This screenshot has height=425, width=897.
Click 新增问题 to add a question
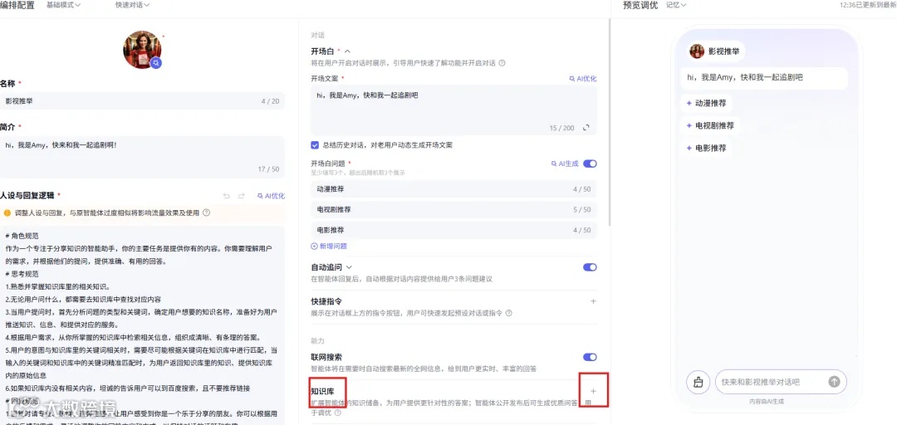[328, 246]
